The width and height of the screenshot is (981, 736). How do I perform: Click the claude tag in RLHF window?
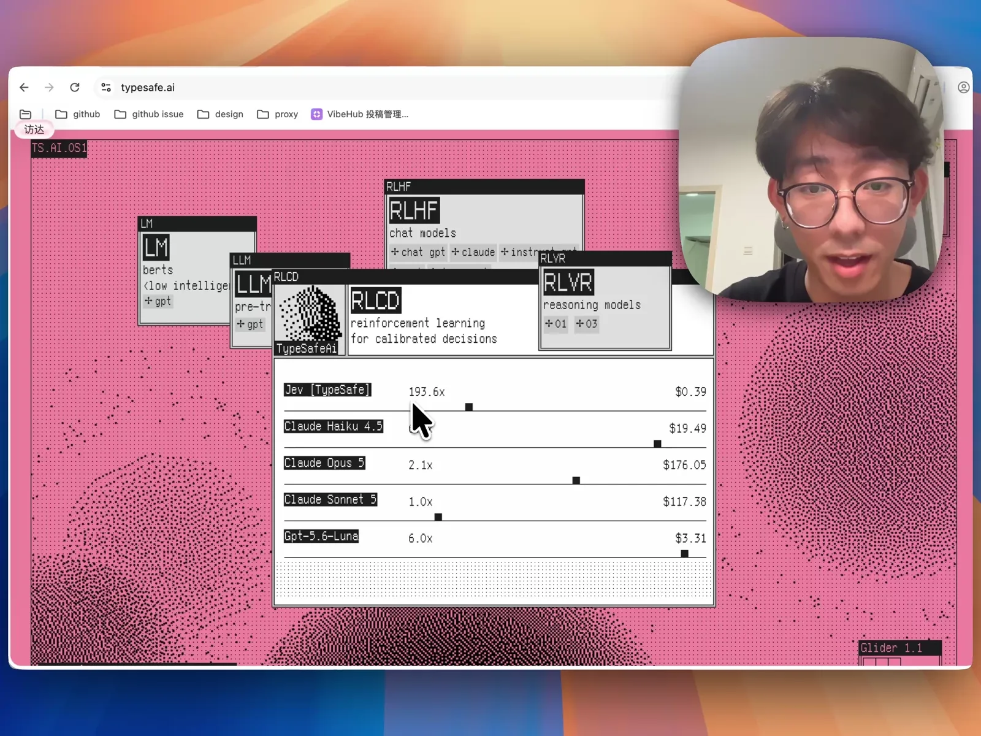[x=473, y=252]
